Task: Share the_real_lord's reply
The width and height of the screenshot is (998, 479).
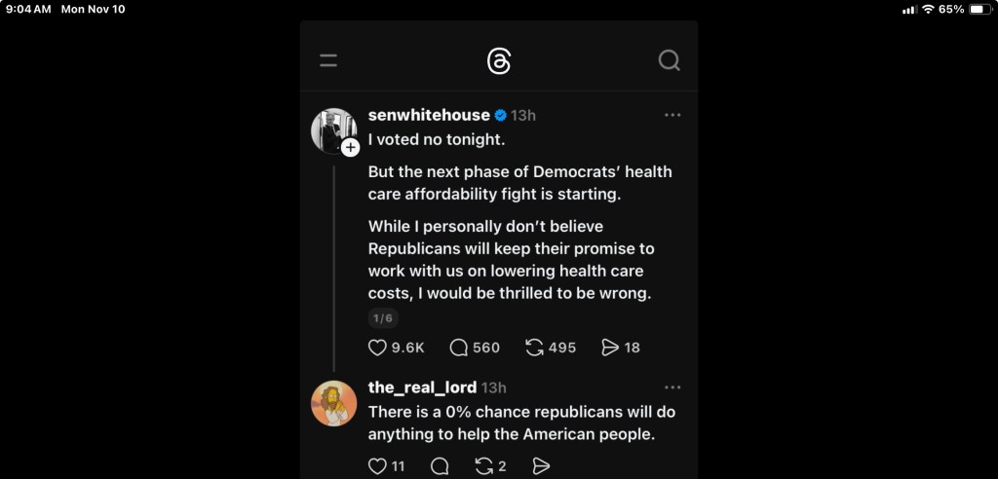Action: 542,466
